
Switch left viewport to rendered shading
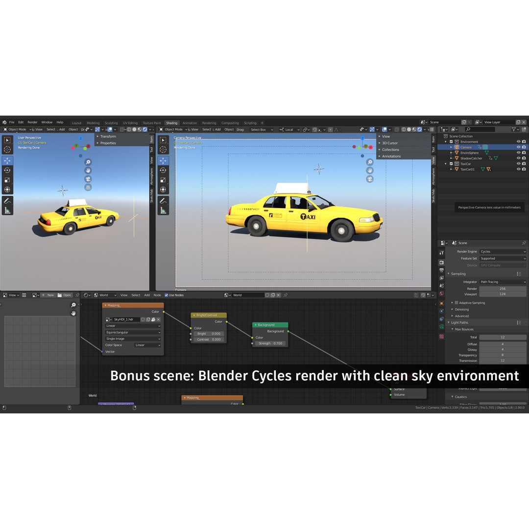click(144, 129)
